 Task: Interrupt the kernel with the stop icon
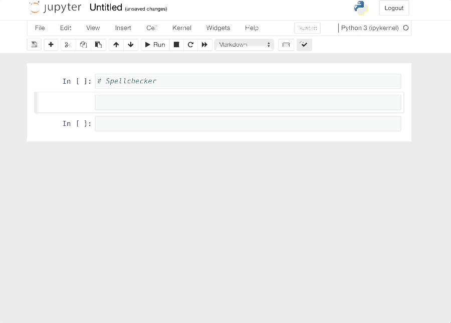point(176,45)
